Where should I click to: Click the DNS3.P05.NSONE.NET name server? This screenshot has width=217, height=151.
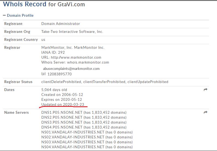coord(62,122)
